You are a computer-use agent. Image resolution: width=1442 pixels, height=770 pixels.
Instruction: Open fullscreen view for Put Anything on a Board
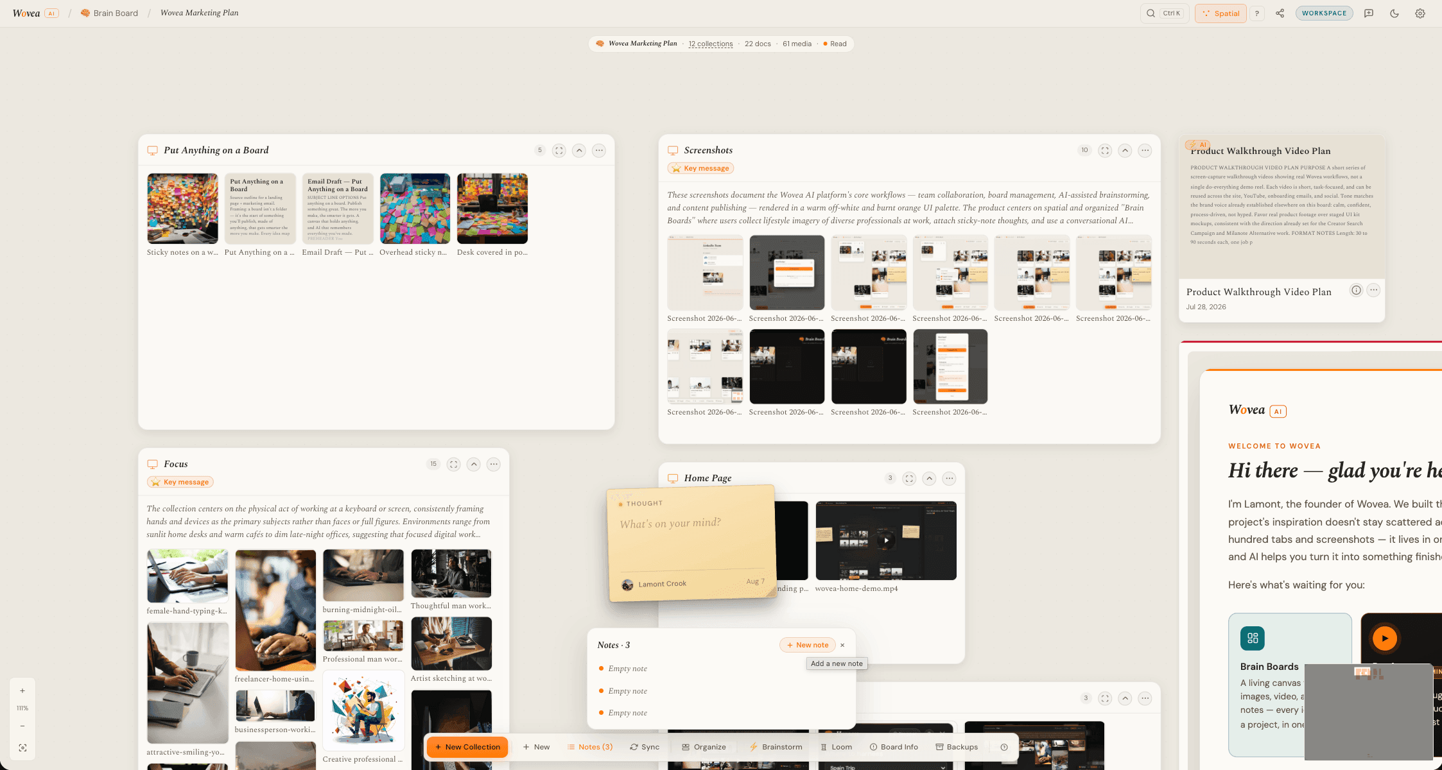coord(559,150)
